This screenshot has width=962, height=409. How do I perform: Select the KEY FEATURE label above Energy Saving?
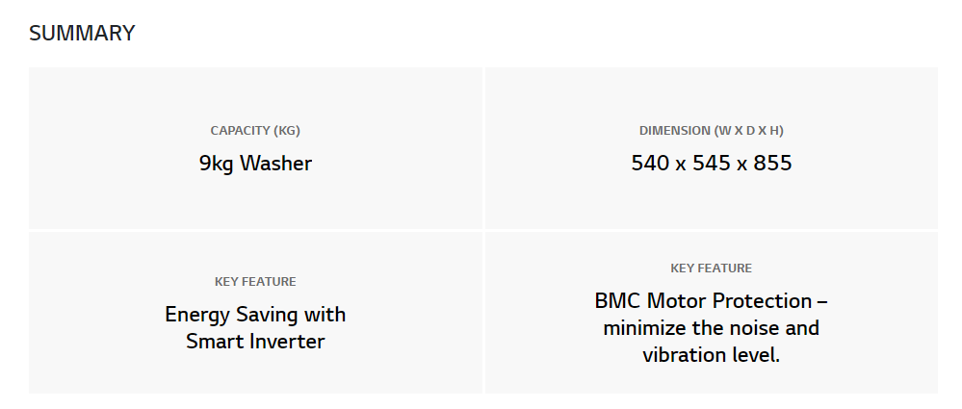[255, 282]
